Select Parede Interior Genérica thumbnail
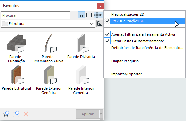Viewport: 186px width, 121px height. coord(83,75)
